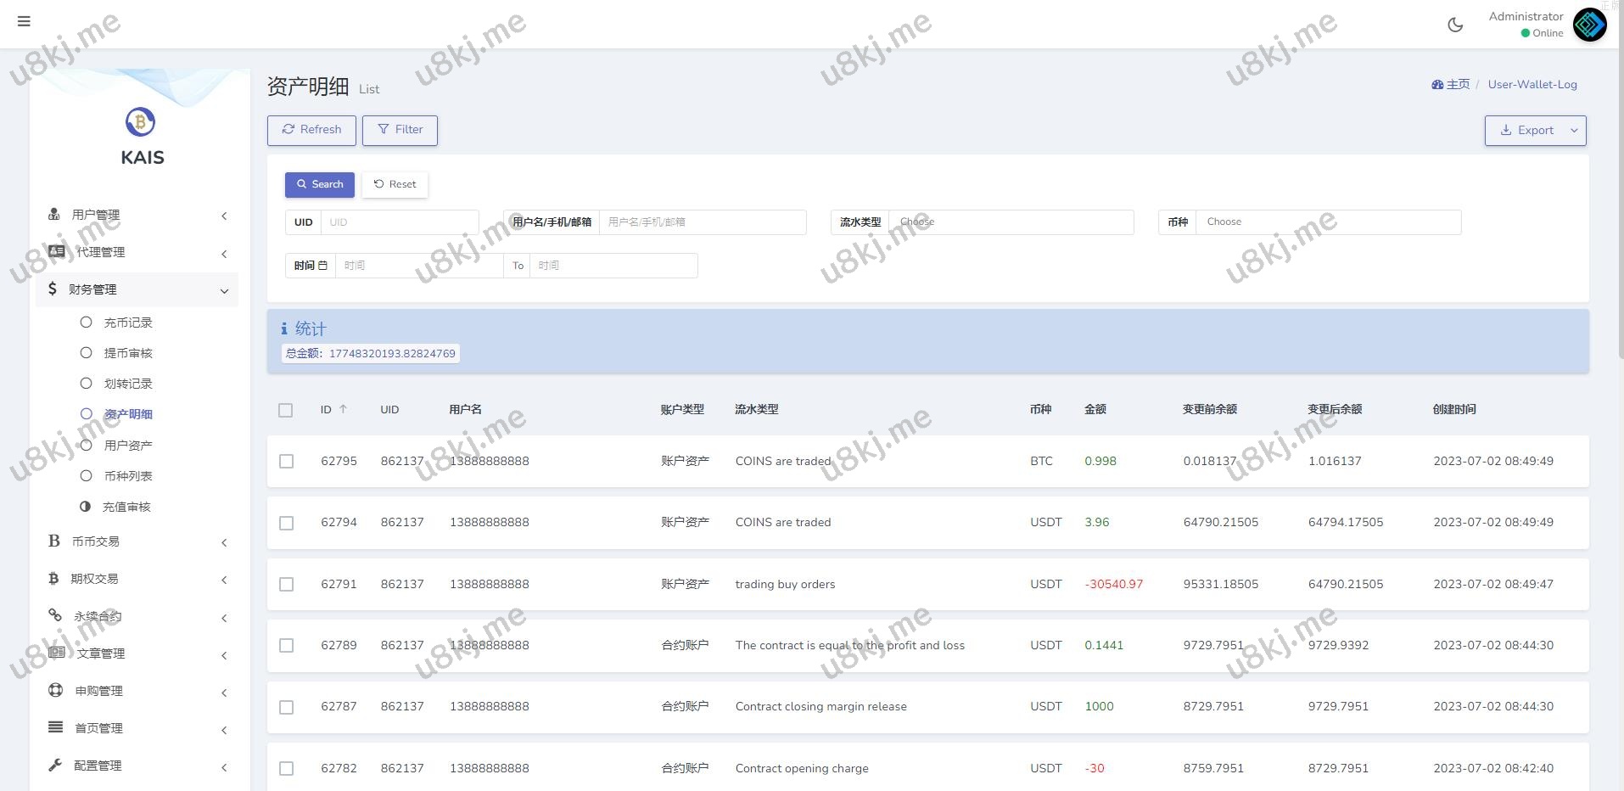
Task: Toggle the select-all header checkbox
Action: [286, 410]
